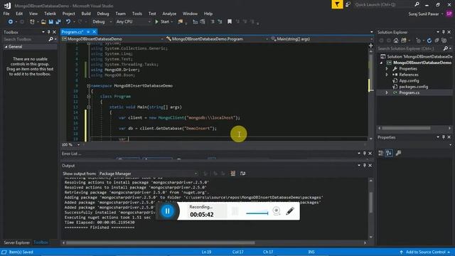
Task: Click the Visual Studio logo icon
Action: [7, 6]
